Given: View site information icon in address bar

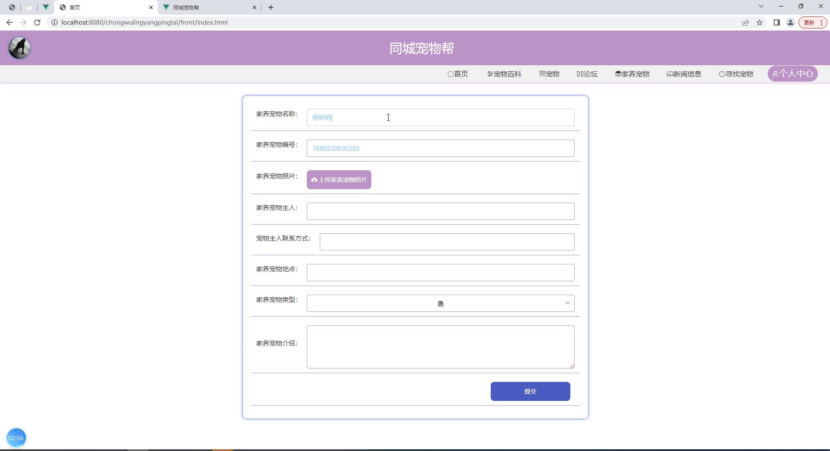Looking at the screenshot, I should (55, 22).
